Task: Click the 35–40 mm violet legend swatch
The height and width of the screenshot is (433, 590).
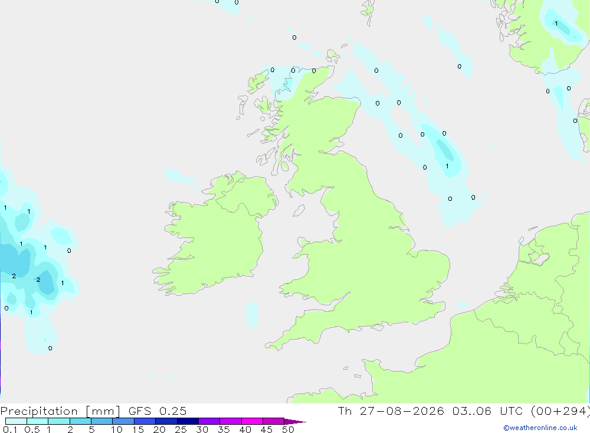Action: [x=230, y=421]
